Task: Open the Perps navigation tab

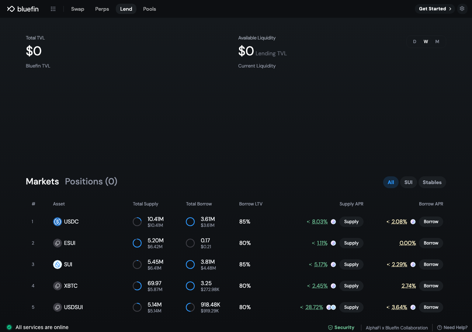Action: click(x=102, y=9)
